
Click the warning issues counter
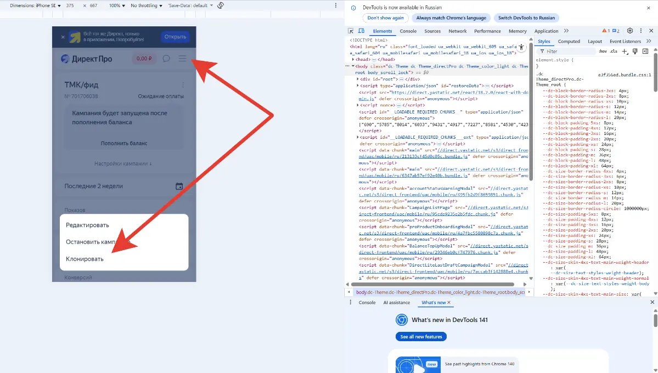pyautogui.click(x=606, y=31)
